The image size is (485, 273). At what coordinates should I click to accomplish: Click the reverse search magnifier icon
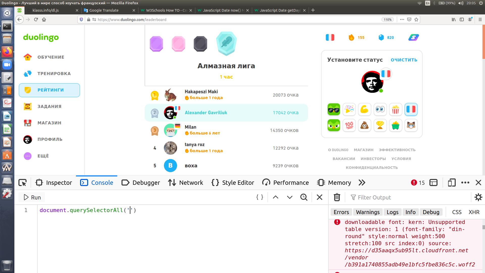(304, 197)
